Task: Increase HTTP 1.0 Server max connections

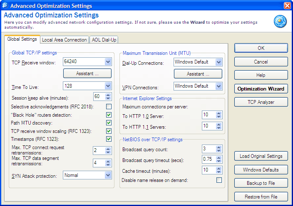Action: point(219,113)
